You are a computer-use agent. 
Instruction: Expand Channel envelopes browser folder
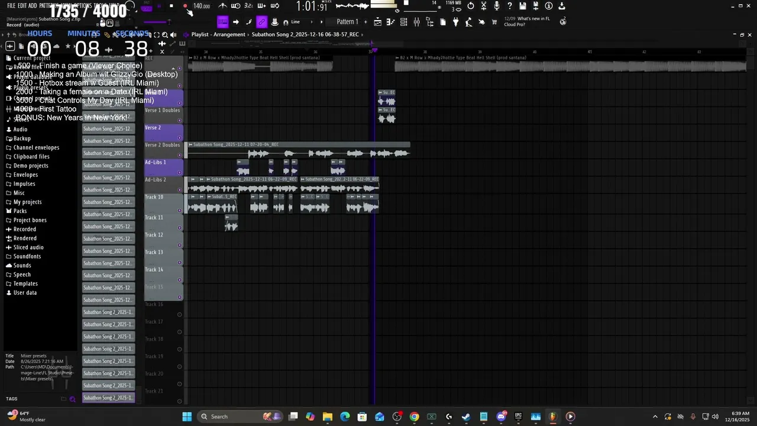click(36, 147)
